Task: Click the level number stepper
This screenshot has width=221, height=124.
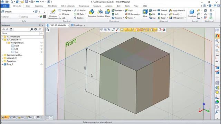Action: [x=45, y=12]
